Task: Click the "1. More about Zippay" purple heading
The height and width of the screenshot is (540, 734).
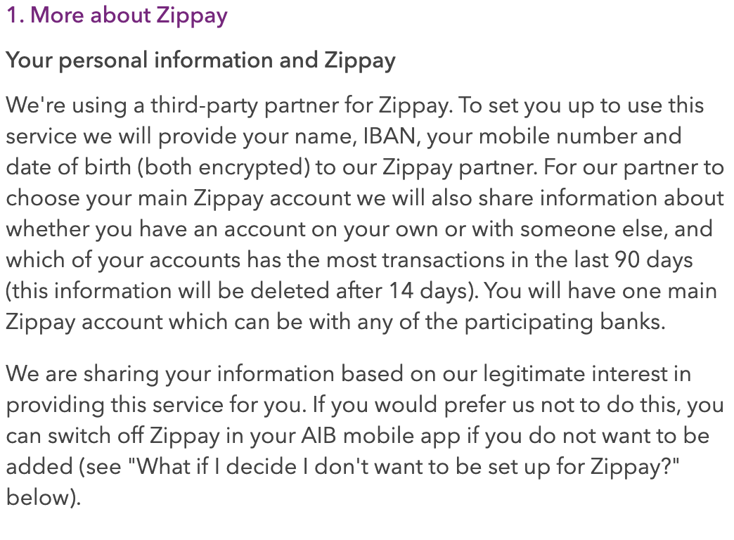Action: coord(117,15)
